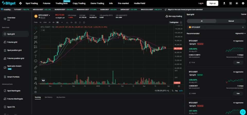Lock all drawing tools
This screenshot has width=247, height=115.
[x=36, y=88]
